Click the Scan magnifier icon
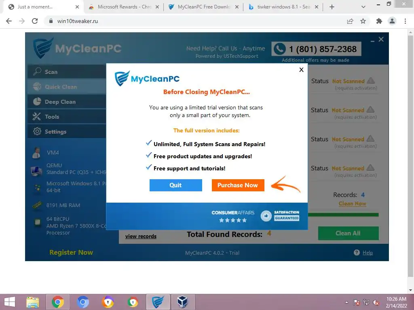Image resolution: width=414 pixels, height=310 pixels. [37, 71]
